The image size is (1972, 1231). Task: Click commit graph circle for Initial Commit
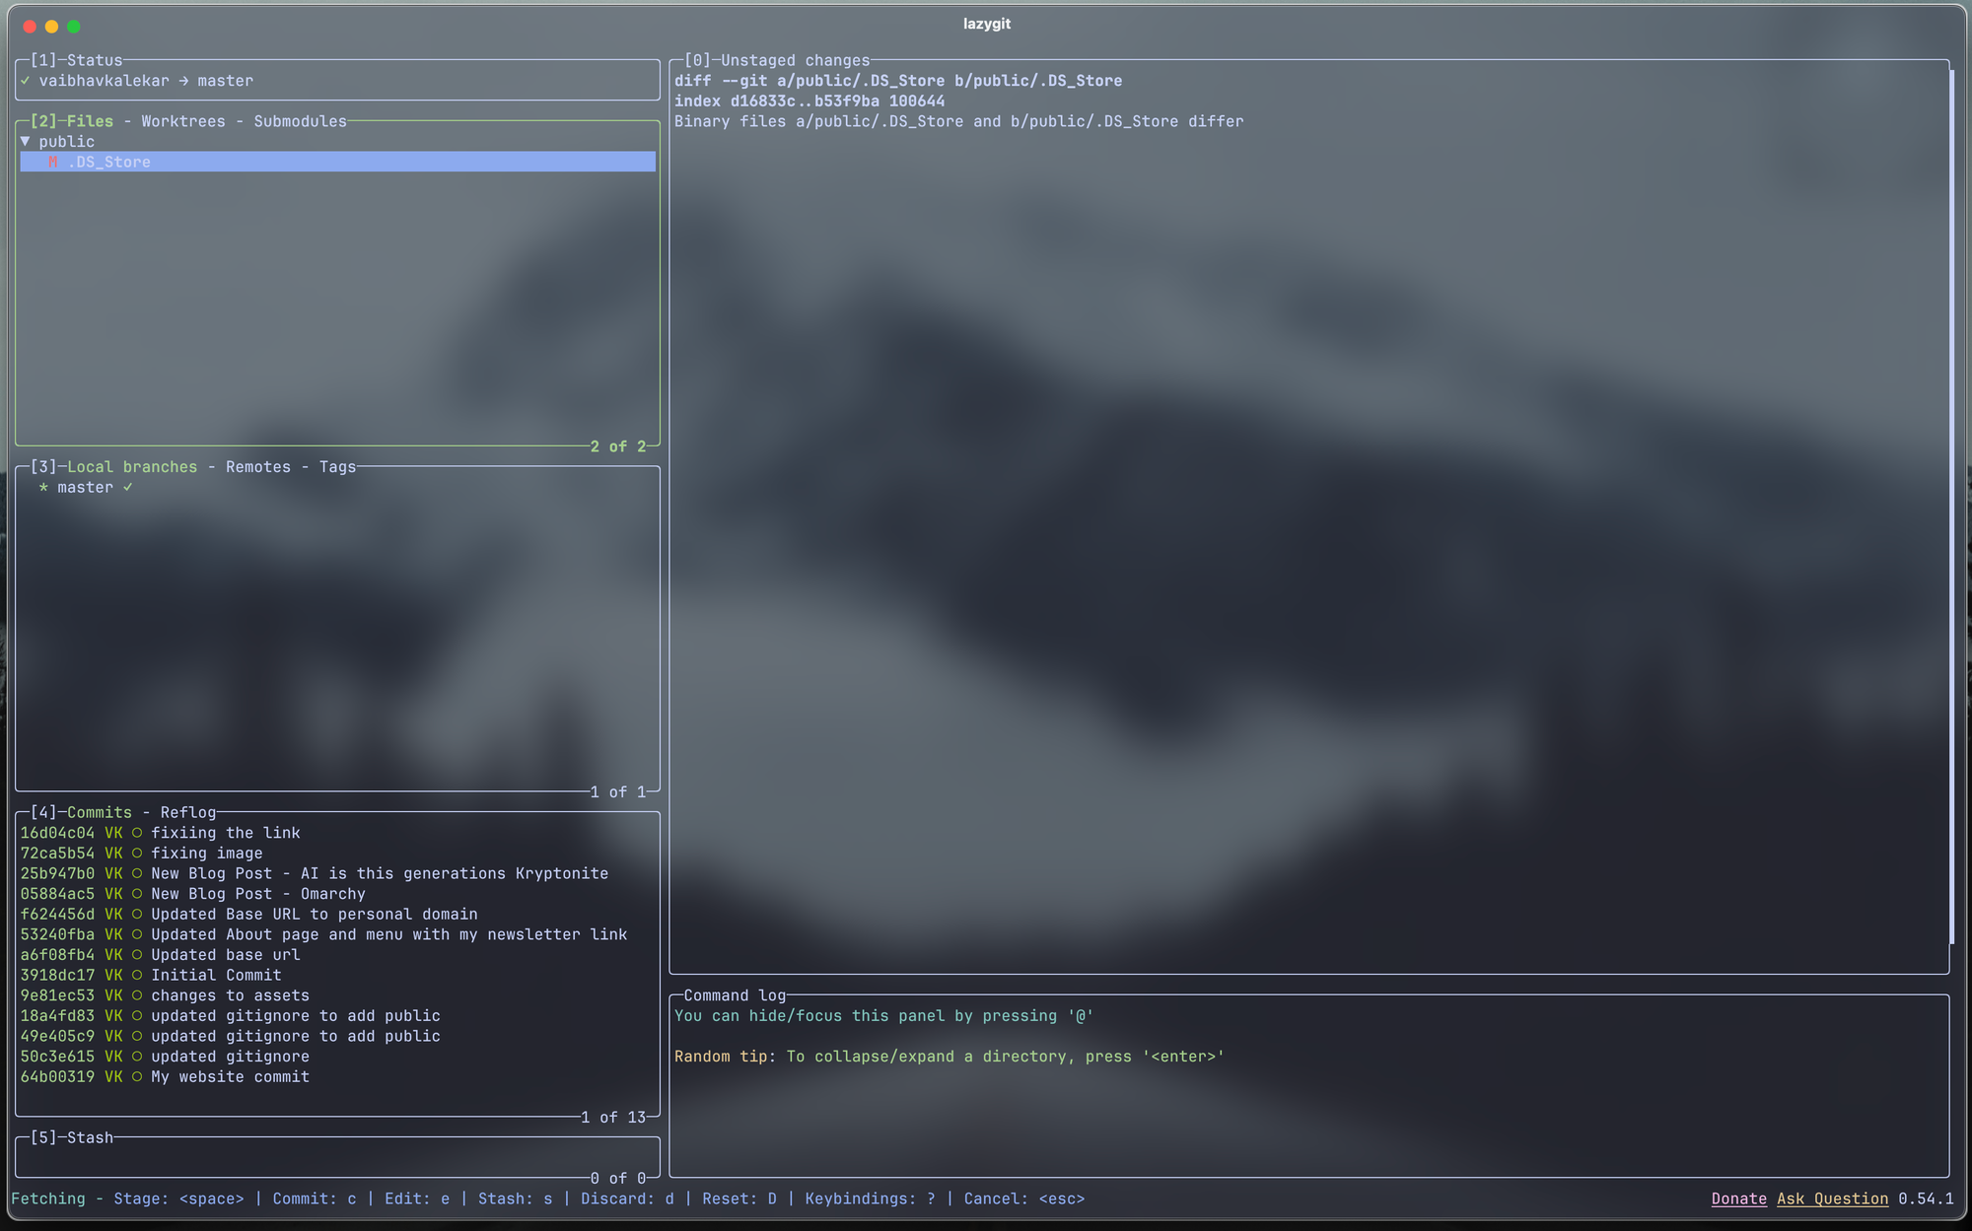click(137, 976)
